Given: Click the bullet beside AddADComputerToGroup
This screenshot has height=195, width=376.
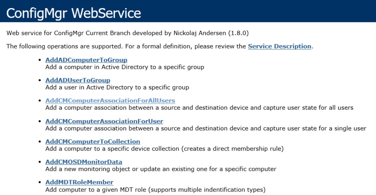Looking at the screenshot, I should pyautogui.click(x=39, y=60).
